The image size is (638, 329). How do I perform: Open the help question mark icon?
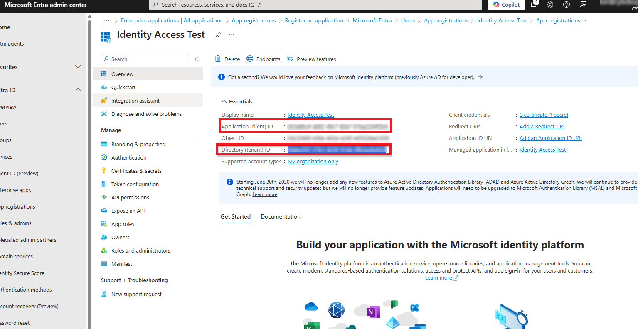567,5
